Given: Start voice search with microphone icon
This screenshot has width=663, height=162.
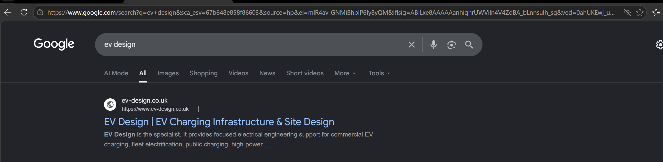Looking at the screenshot, I should 433,45.
